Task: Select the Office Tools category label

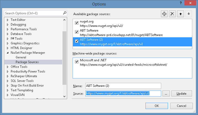Action: click(x=19, y=67)
